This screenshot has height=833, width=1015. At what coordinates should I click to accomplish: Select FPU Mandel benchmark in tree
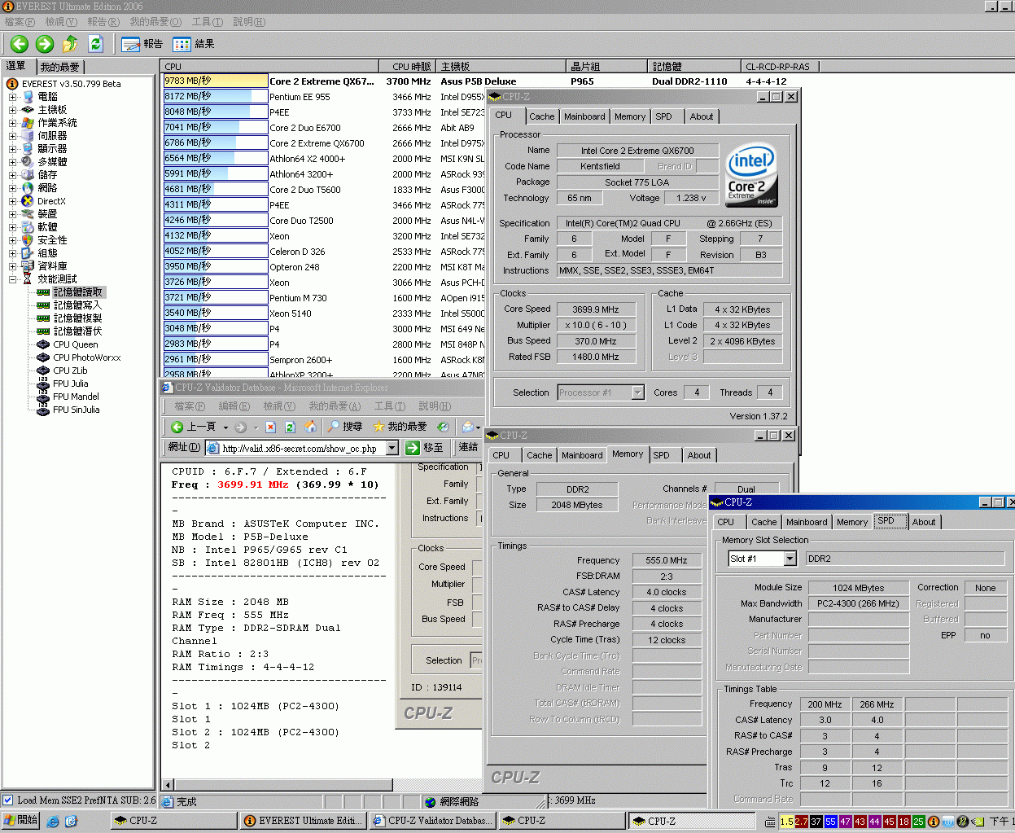76,397
